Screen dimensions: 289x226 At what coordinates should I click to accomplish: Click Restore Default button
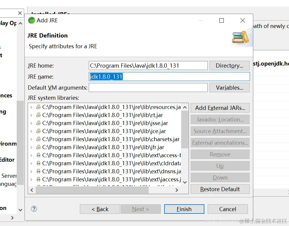[220, 189]
